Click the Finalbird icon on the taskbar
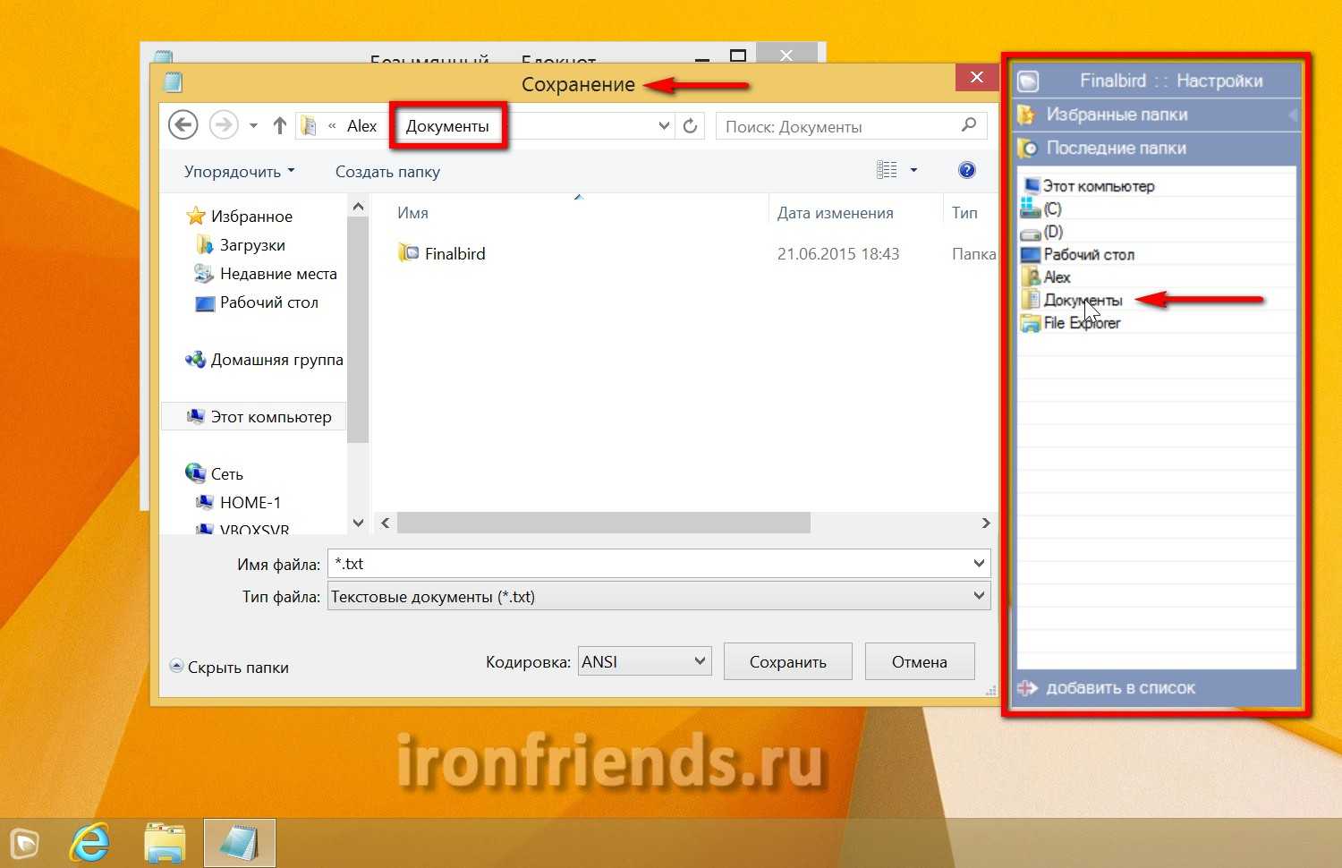Viewport: 1342px width, 868px height. point(25,844)
